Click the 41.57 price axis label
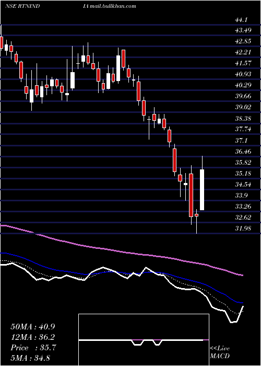Viewport: 261px width, 366px height. coord(243,63)
